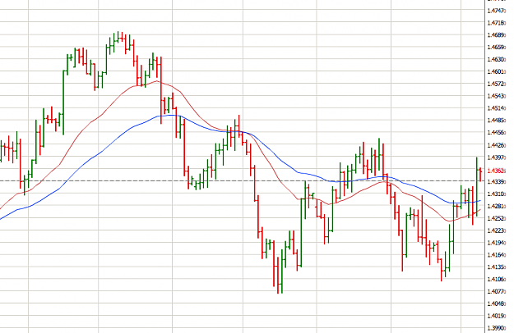Select the topmost bar peaking near 1.4689
The height and width of the screenshot is (333, 514).
point(118,37)
